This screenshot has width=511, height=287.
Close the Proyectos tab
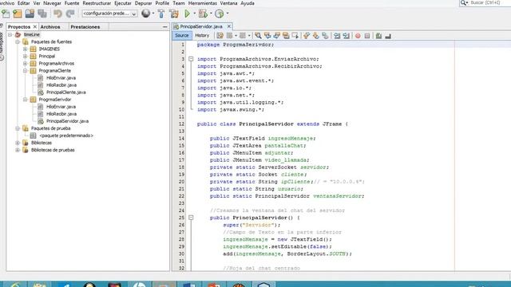click(35, 27)
